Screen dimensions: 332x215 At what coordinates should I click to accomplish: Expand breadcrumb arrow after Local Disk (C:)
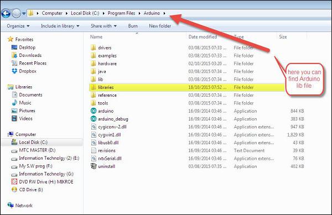(103, 13)
